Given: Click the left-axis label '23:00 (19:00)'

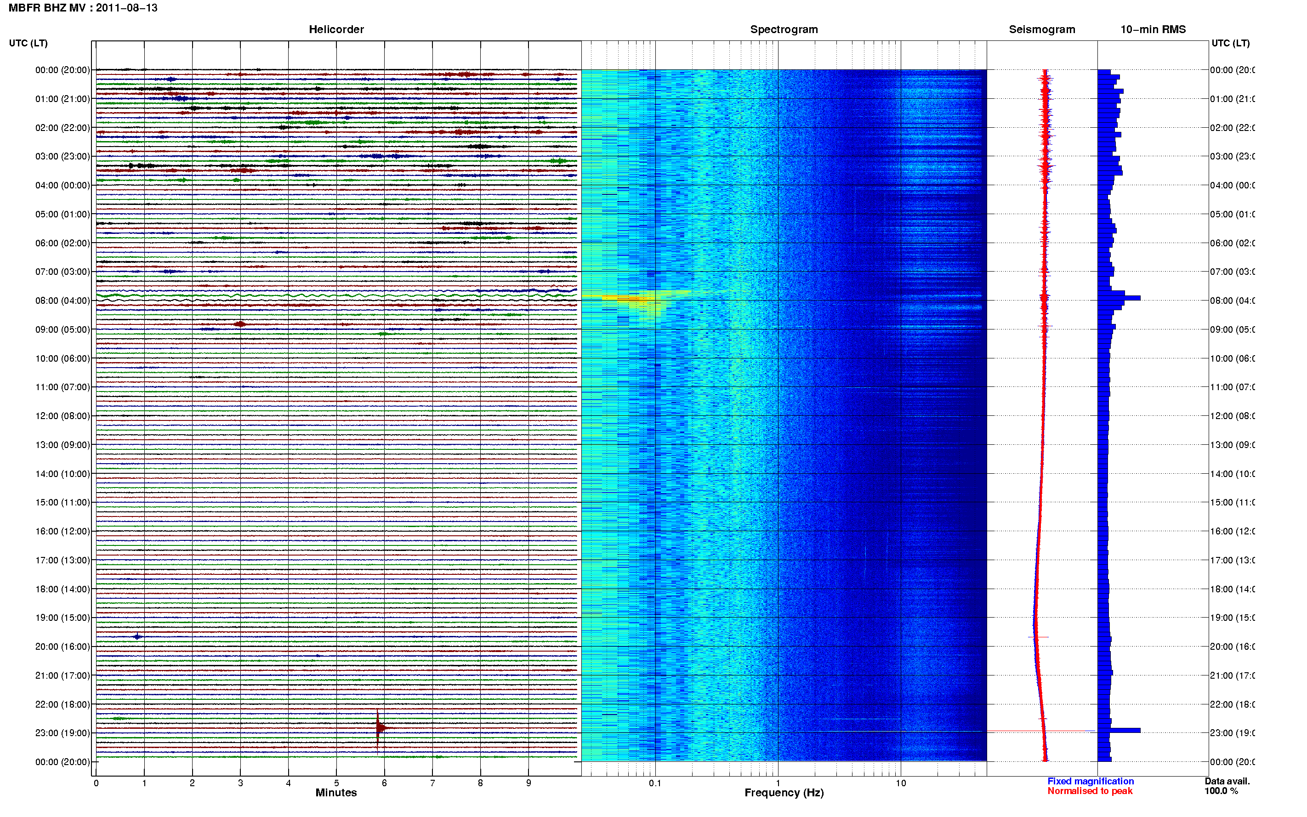Looking at the screenshot, I should click(x=63, y=733).
